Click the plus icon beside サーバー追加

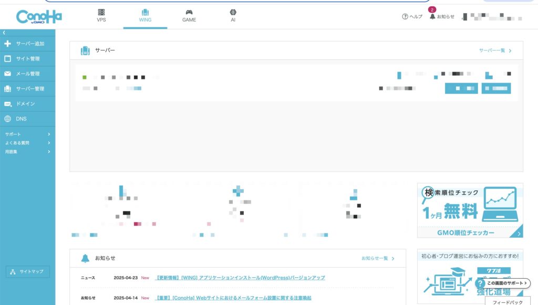coord(7,44)
